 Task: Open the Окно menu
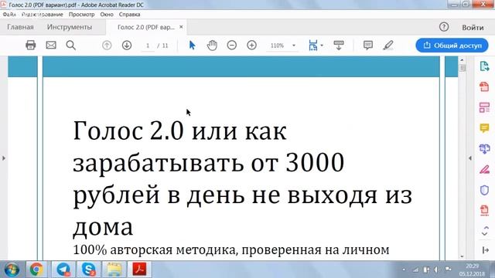tap(107, 15)
